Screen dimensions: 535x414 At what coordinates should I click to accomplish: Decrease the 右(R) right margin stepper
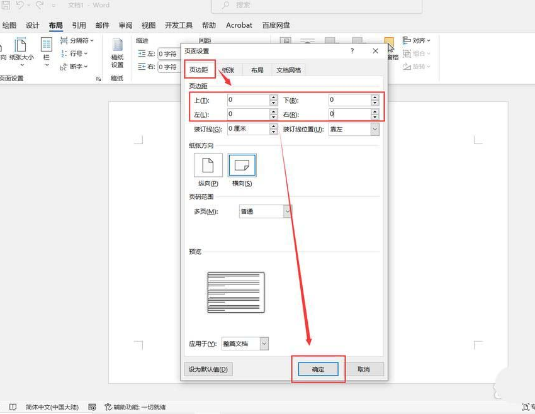[374, 117]
